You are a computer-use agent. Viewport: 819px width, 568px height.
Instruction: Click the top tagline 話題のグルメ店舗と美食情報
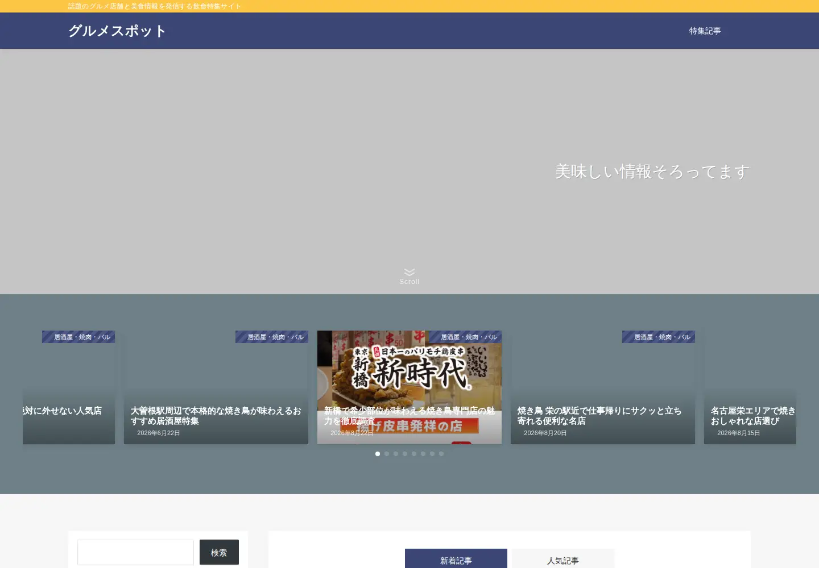pyautogui.click(x=155, y=6)
